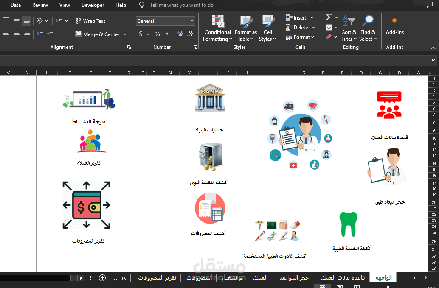Click the safe icon for كشف النقدية اليومى

pyautogui.click(x=210, y=156)
